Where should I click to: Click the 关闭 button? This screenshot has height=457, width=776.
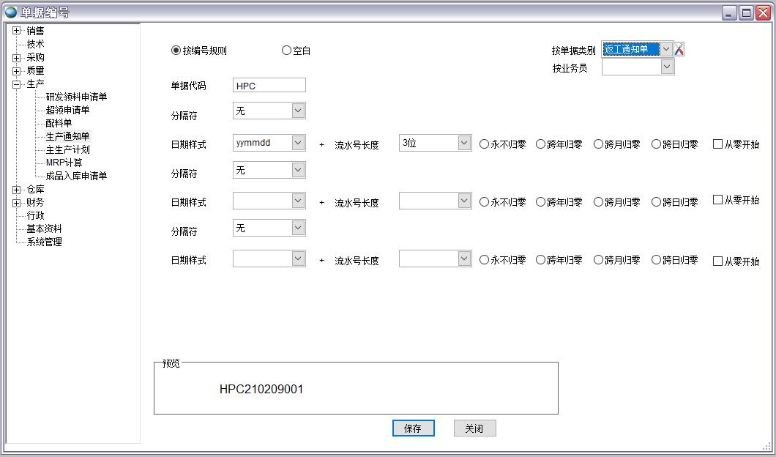(x=474, y=428)
